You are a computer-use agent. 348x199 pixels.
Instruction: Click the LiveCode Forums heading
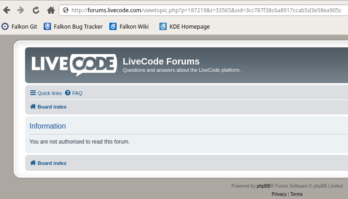tap(161, 61)
